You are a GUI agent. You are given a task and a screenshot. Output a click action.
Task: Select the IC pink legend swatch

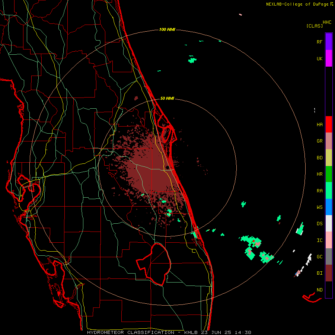[x=329, y=240]
